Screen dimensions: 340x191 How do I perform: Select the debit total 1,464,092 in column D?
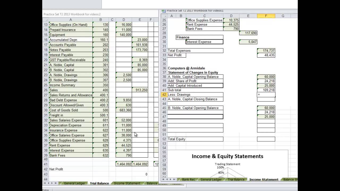(x=124, y=164)
